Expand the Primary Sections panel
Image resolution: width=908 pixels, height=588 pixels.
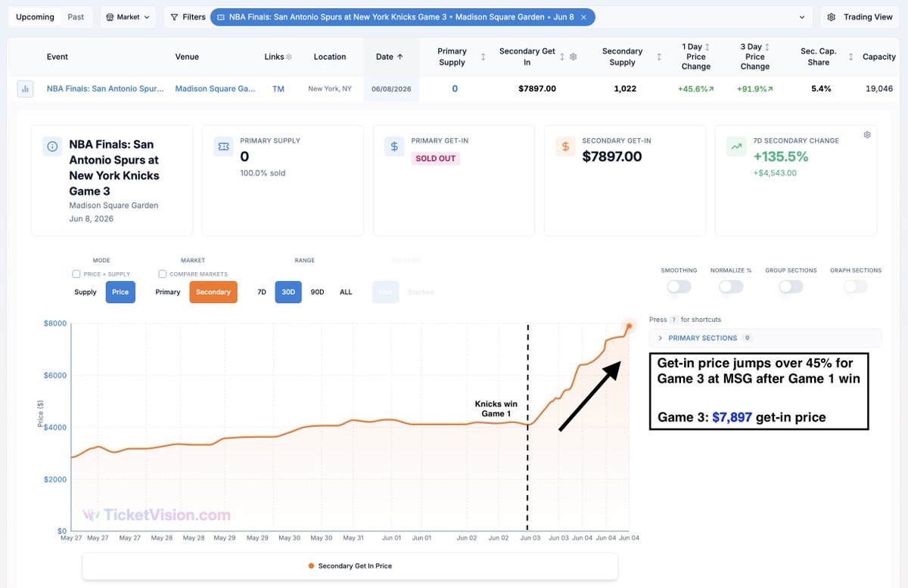click(765, 338)
